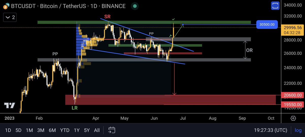Click the 19550.00 red price label
Viewport: 305px width, 137px height.
(x=293, y=104)
